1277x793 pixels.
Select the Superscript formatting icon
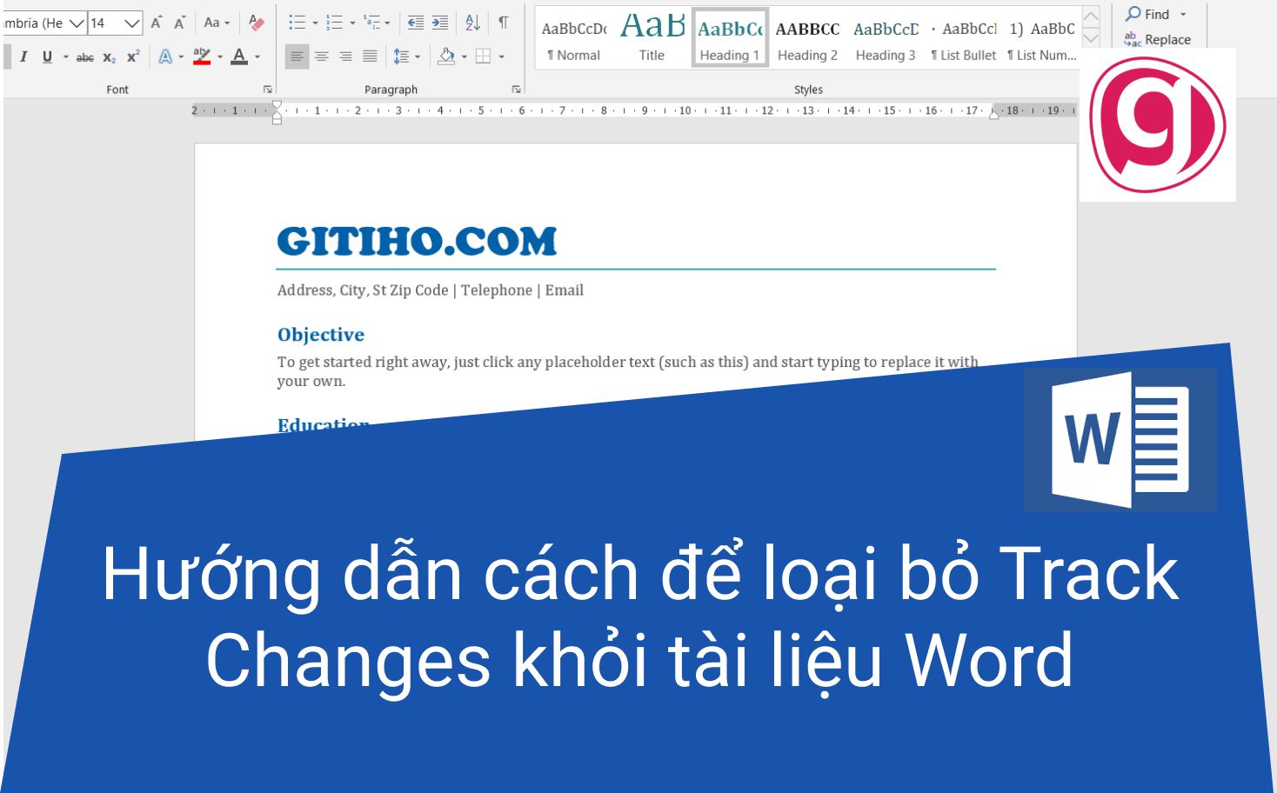132,57
